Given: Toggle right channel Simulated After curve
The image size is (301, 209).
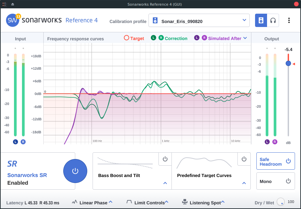Looking at the screenshot, I should click(204, 38).
